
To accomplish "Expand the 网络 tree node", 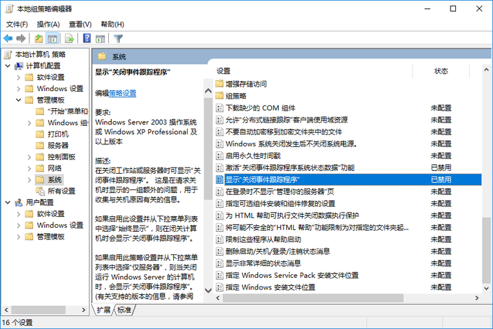I will [x=29, y=168].
